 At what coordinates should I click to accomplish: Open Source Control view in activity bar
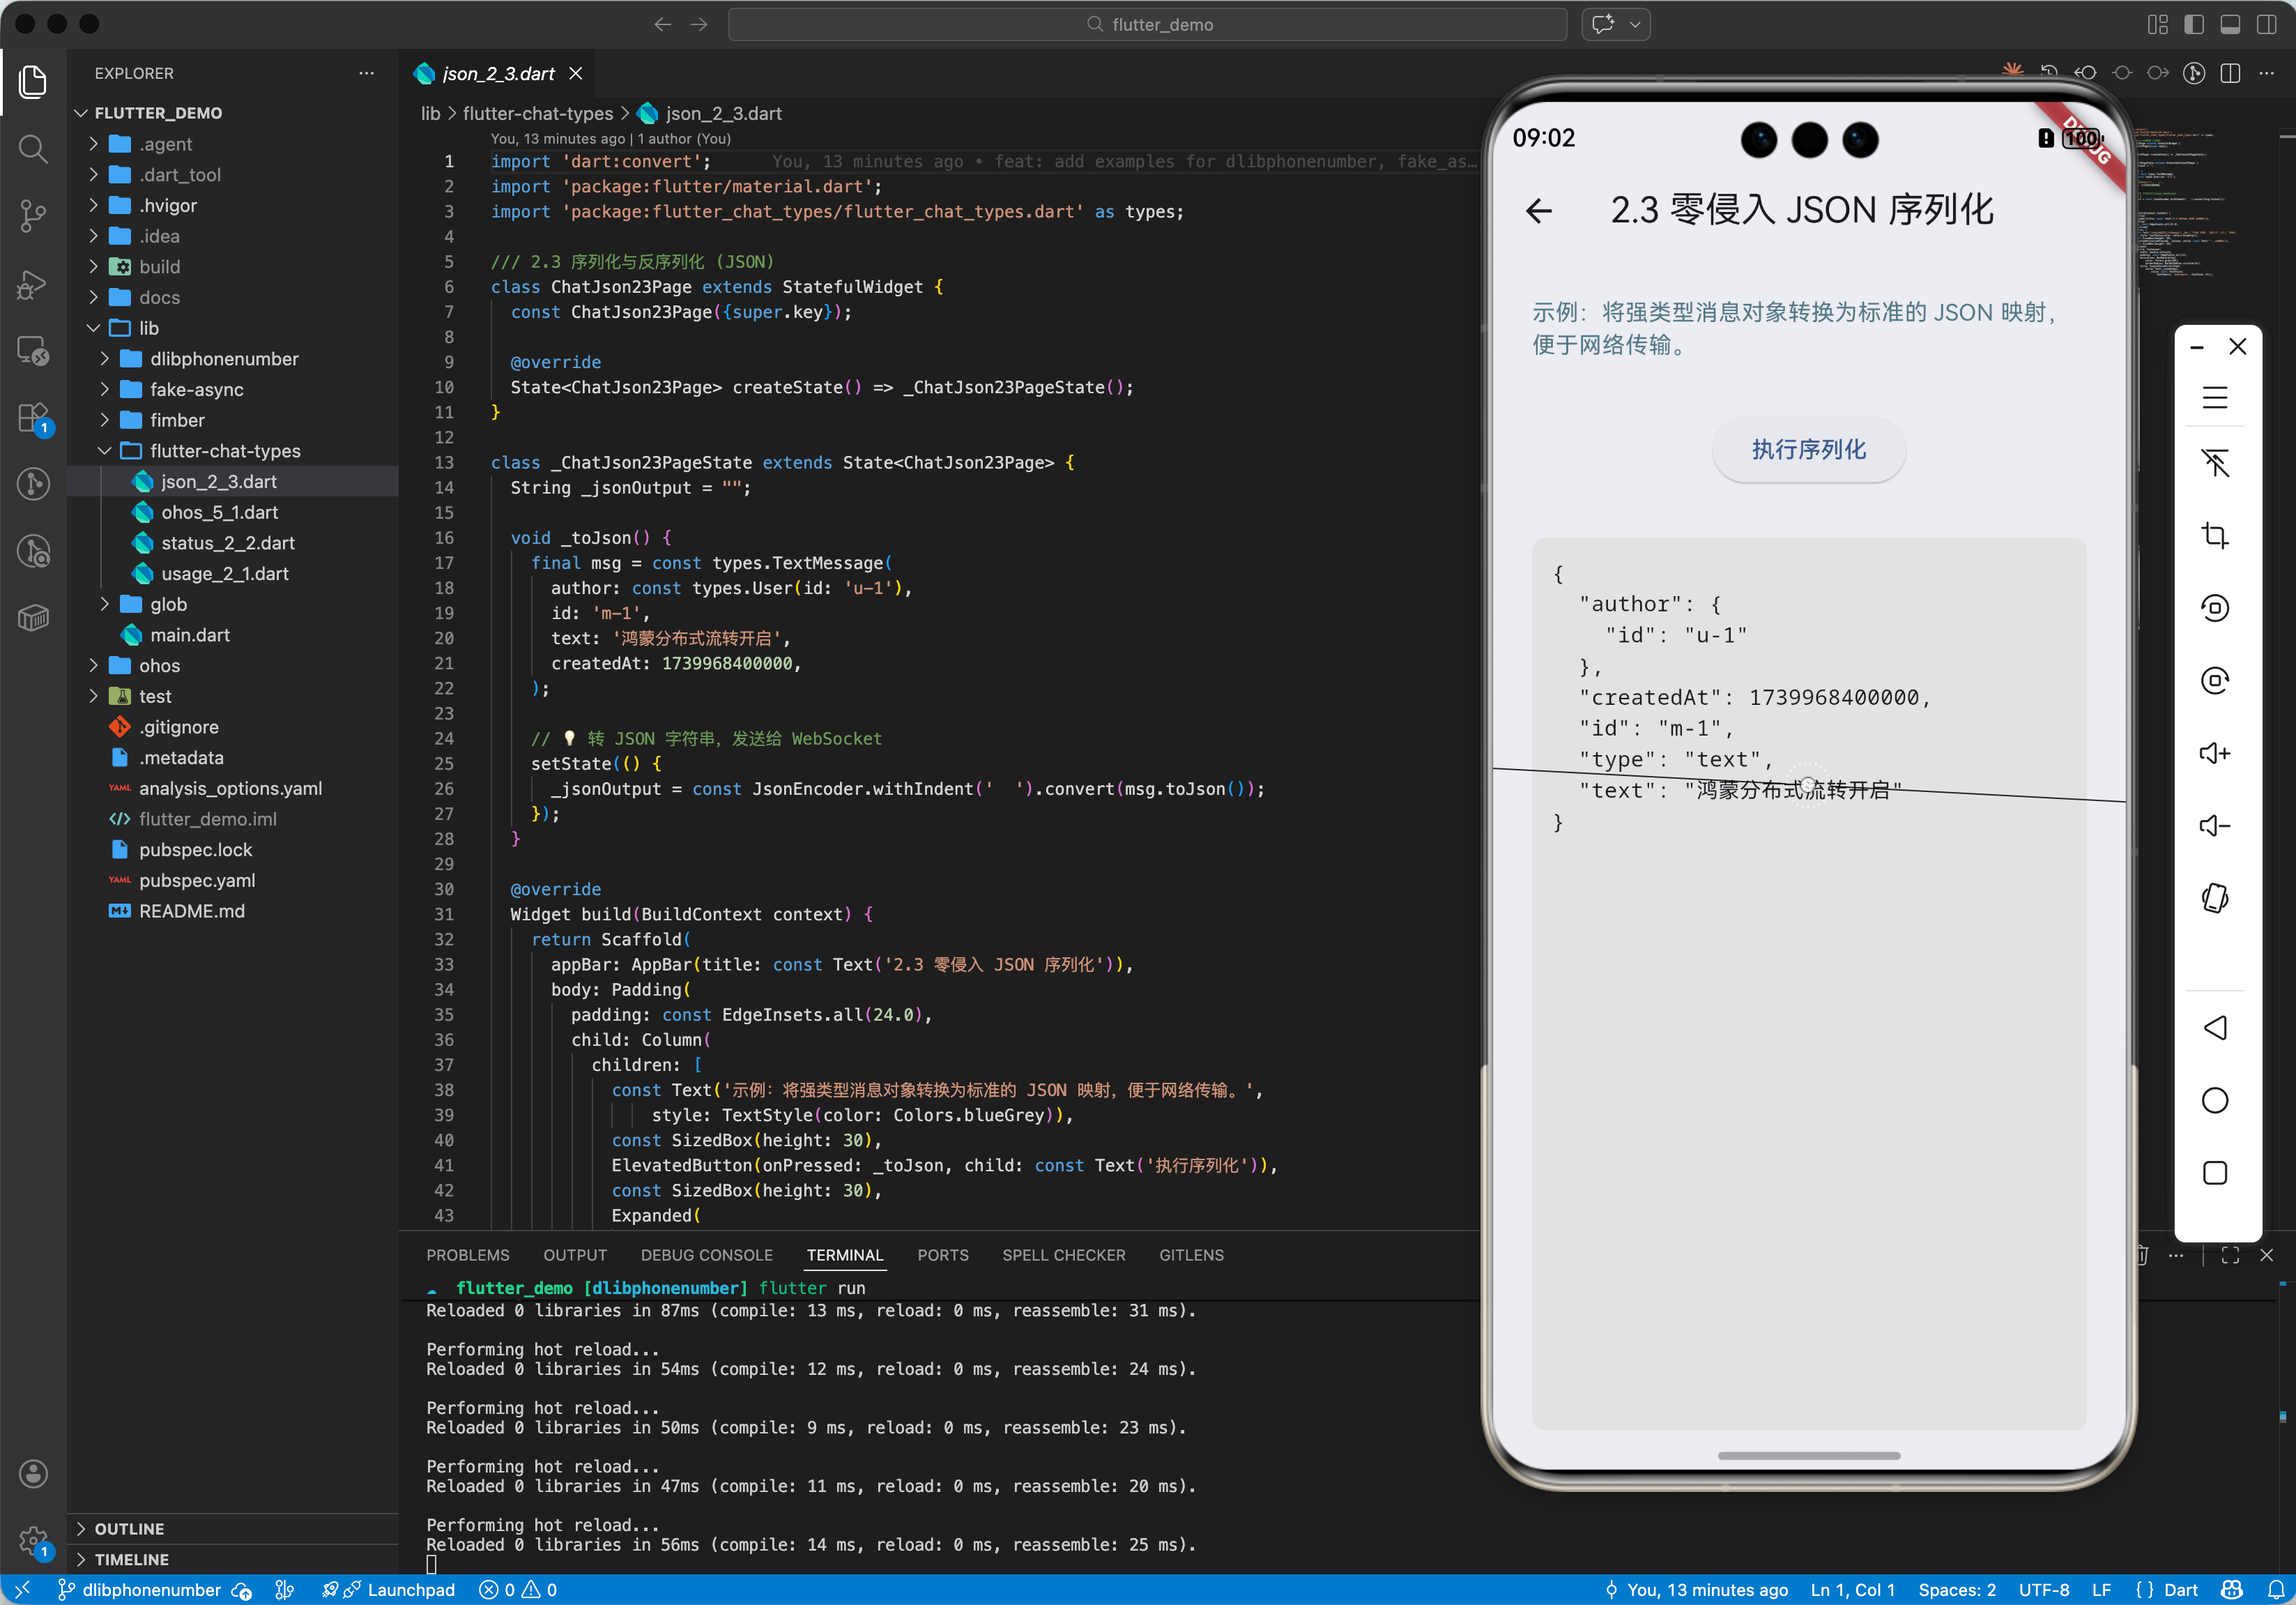pos(33,215)
